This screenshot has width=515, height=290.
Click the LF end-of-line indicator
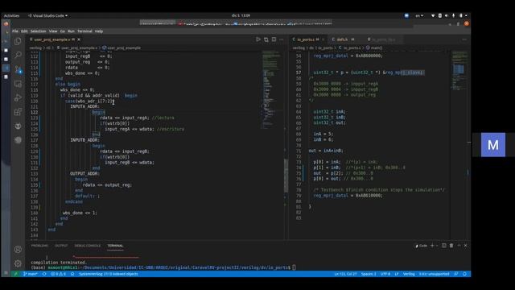[x=397, y=274]
